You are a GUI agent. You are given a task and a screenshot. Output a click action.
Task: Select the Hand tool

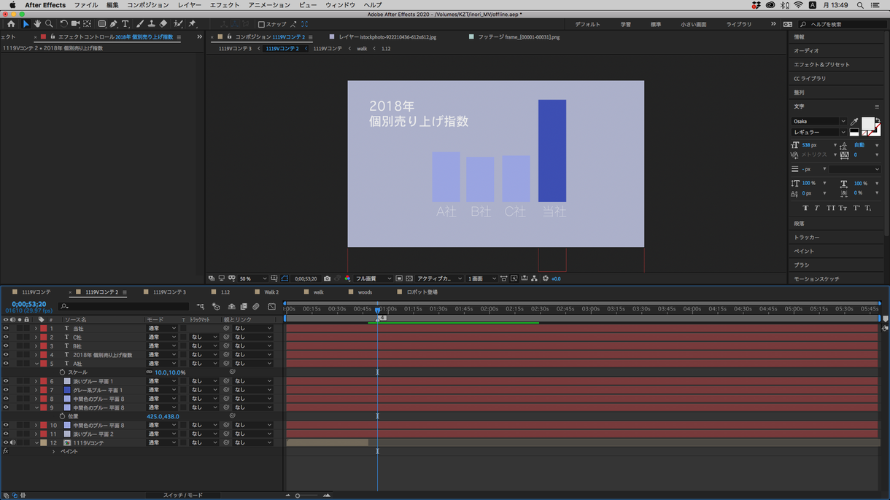coord(37,24)
